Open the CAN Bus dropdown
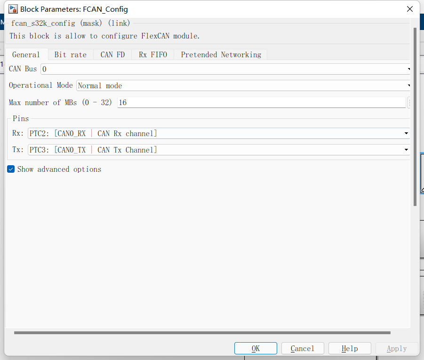The width and height of the screenshot is (424, 360). tap(408, 69)
